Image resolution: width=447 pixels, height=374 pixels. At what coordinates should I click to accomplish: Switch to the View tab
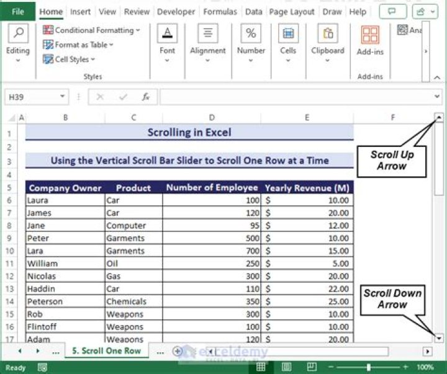[x=107, y=12]
